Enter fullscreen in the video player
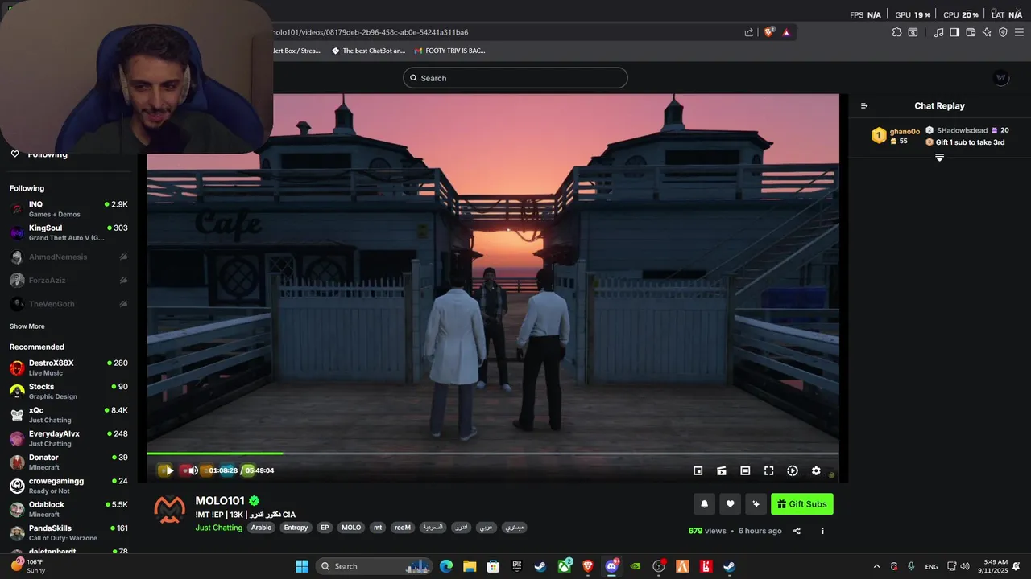The width and height of the screenshot is (1031, 579). click(x=768, y=470)
